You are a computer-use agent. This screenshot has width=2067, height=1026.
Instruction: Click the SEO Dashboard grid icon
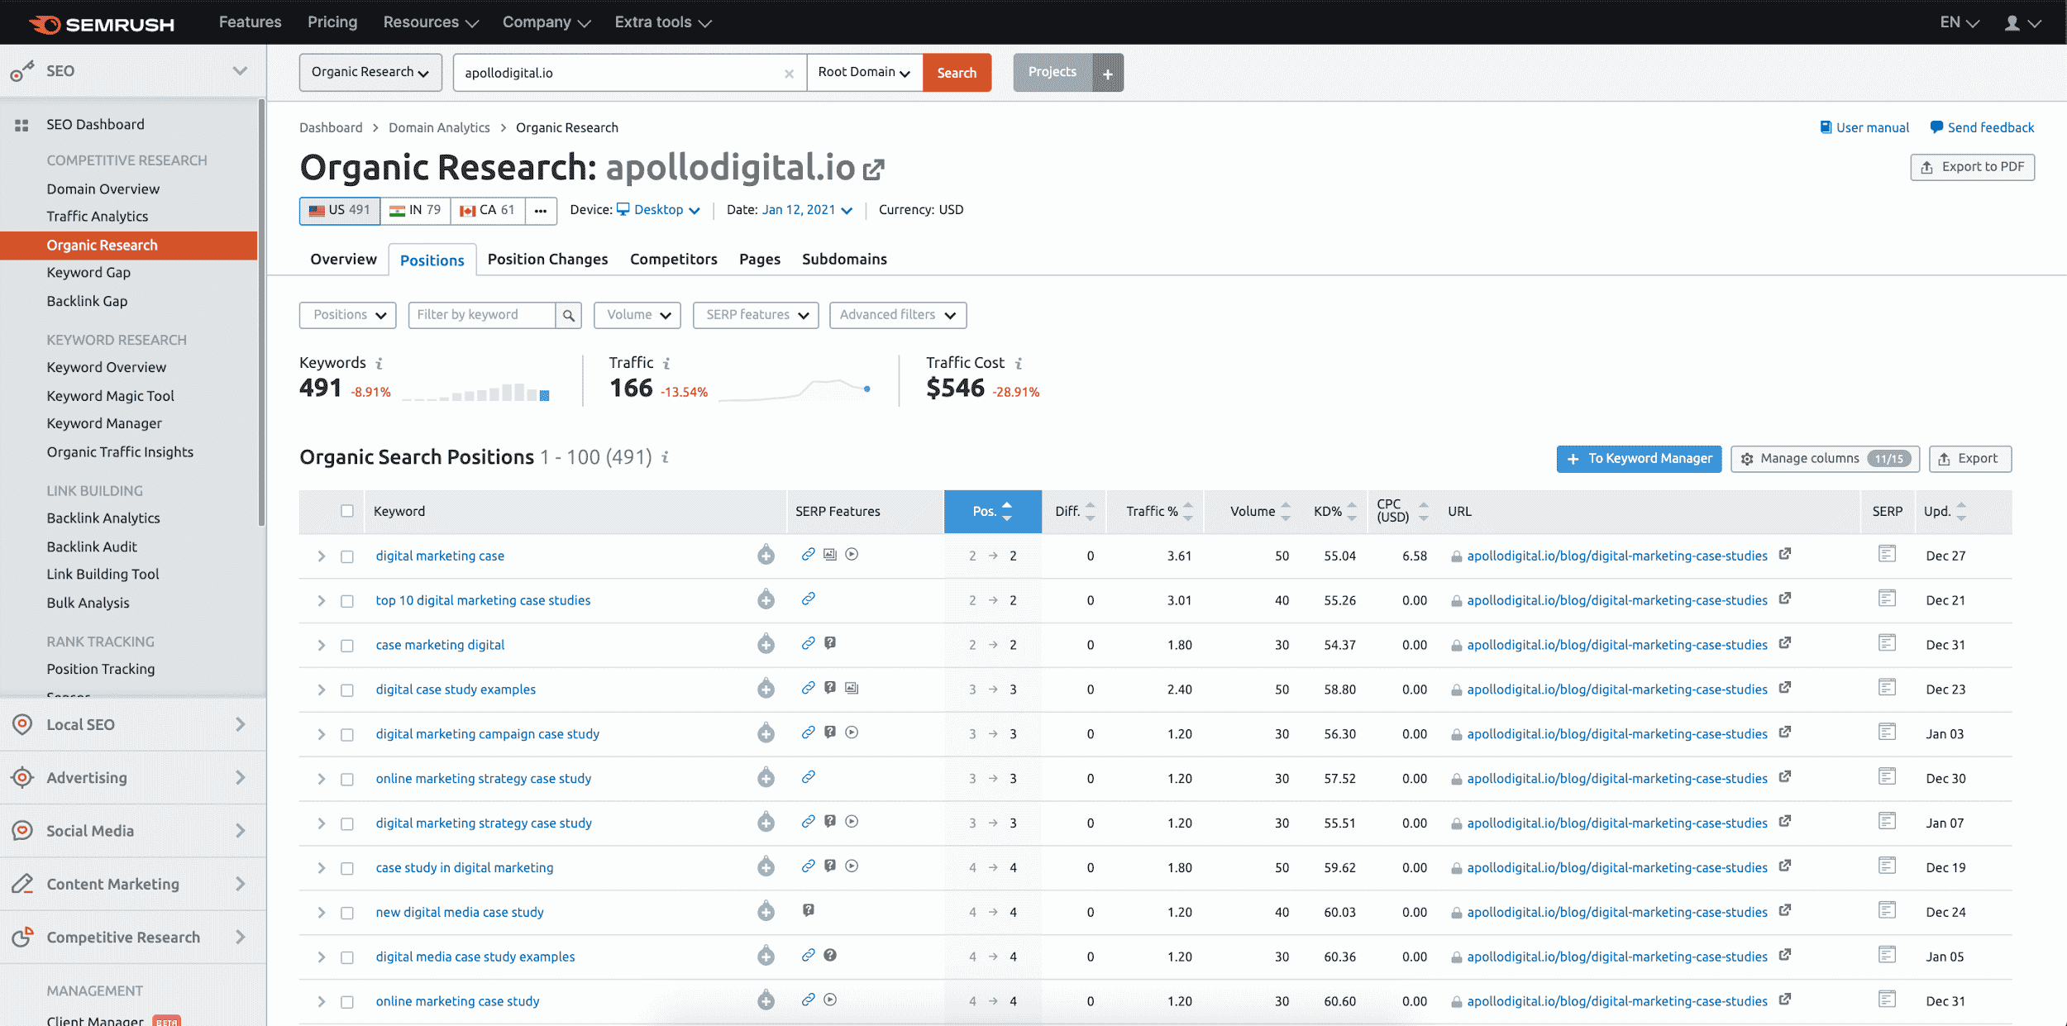click(21, 126)
